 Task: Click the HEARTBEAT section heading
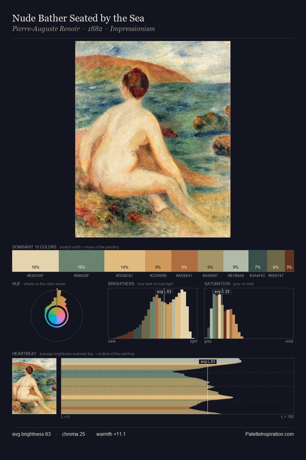click(24, 354)
